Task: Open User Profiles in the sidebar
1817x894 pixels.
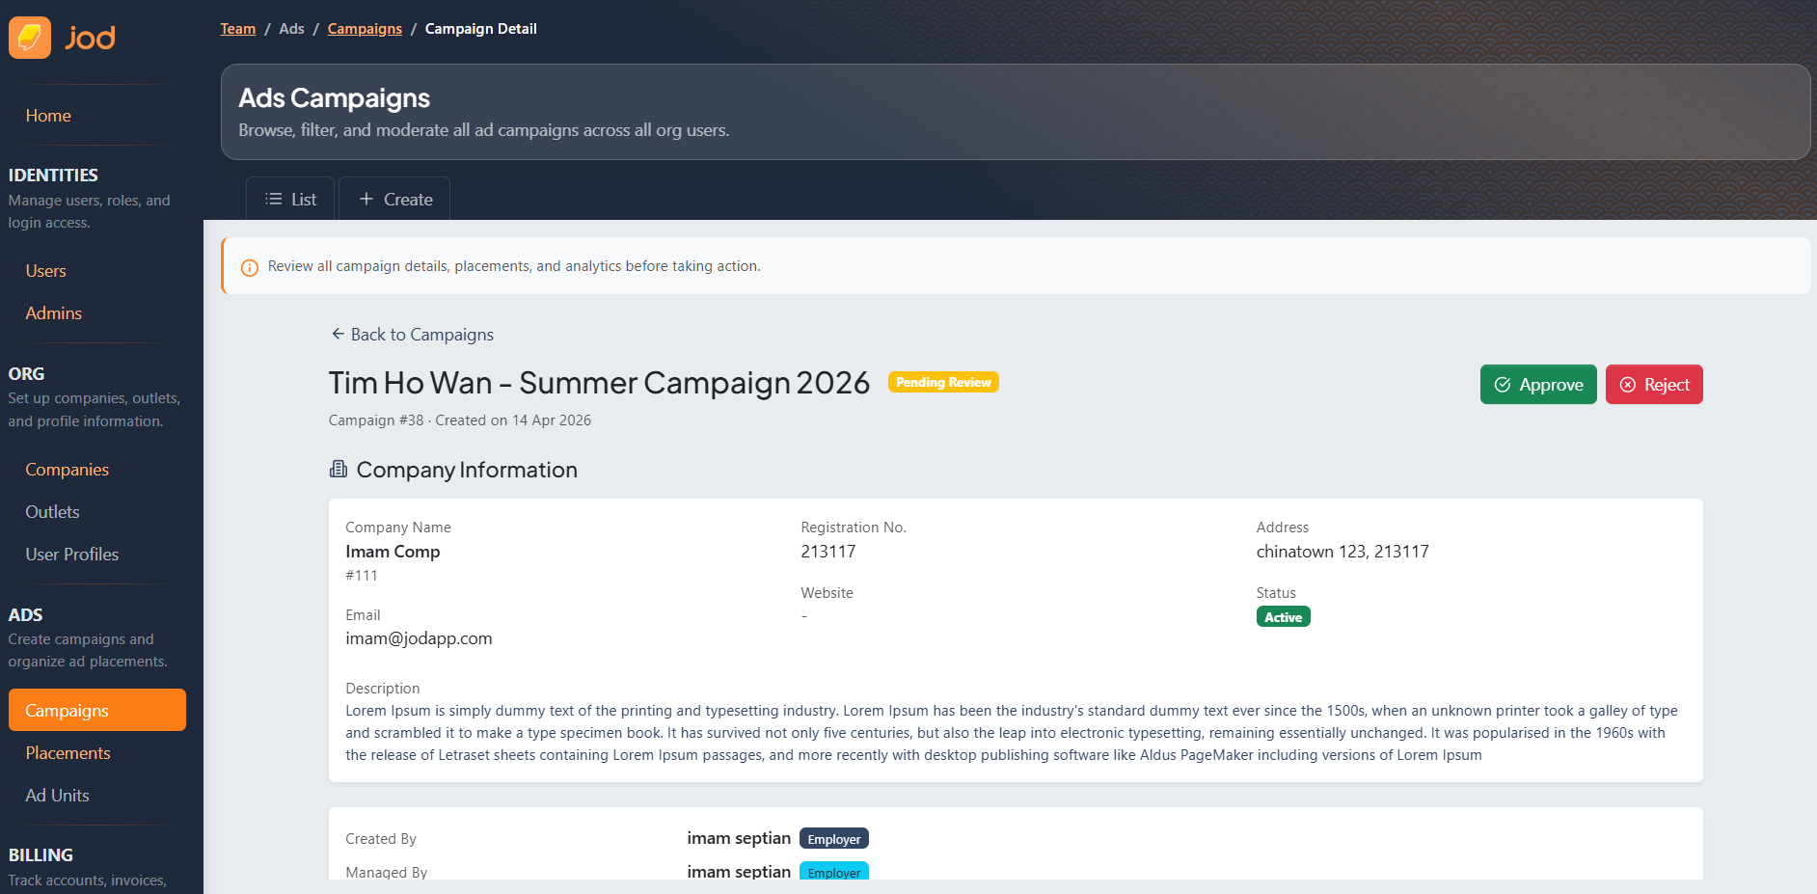Action: (x=71, y=555)
